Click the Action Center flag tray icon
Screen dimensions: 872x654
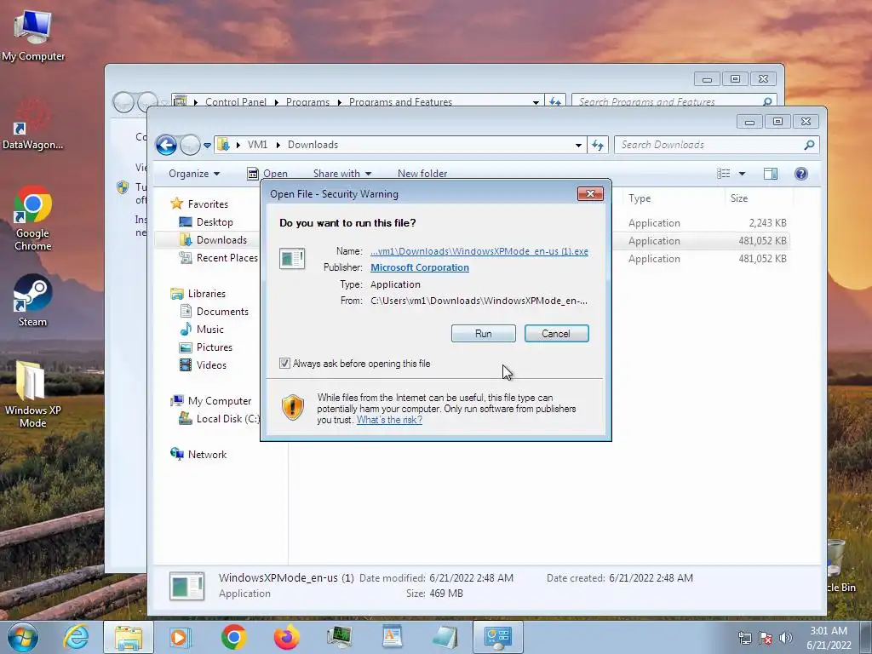pyautogui.click(x=766, y=638)
